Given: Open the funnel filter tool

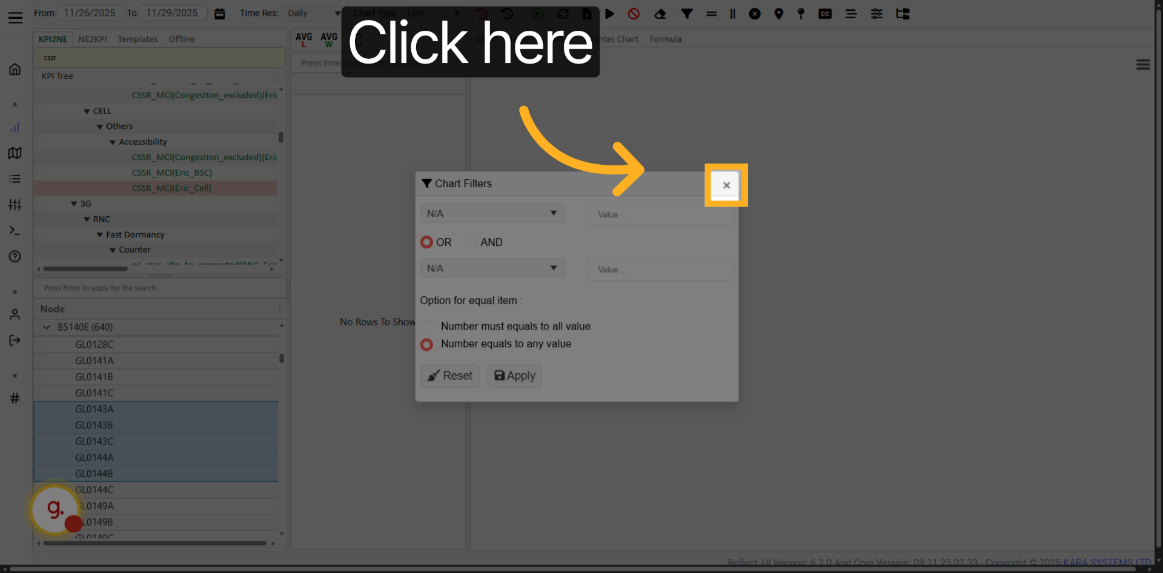Looking at the screenshot, I should click(687, 13).
